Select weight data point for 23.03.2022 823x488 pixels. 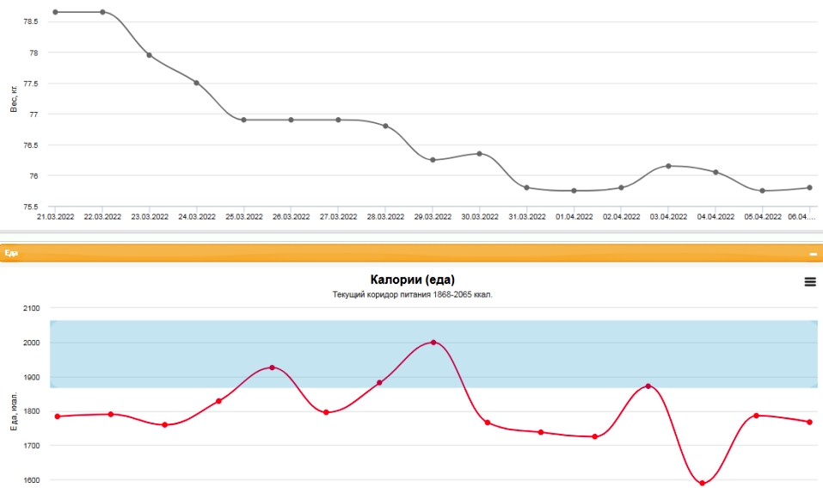click(x=150, y=55)
